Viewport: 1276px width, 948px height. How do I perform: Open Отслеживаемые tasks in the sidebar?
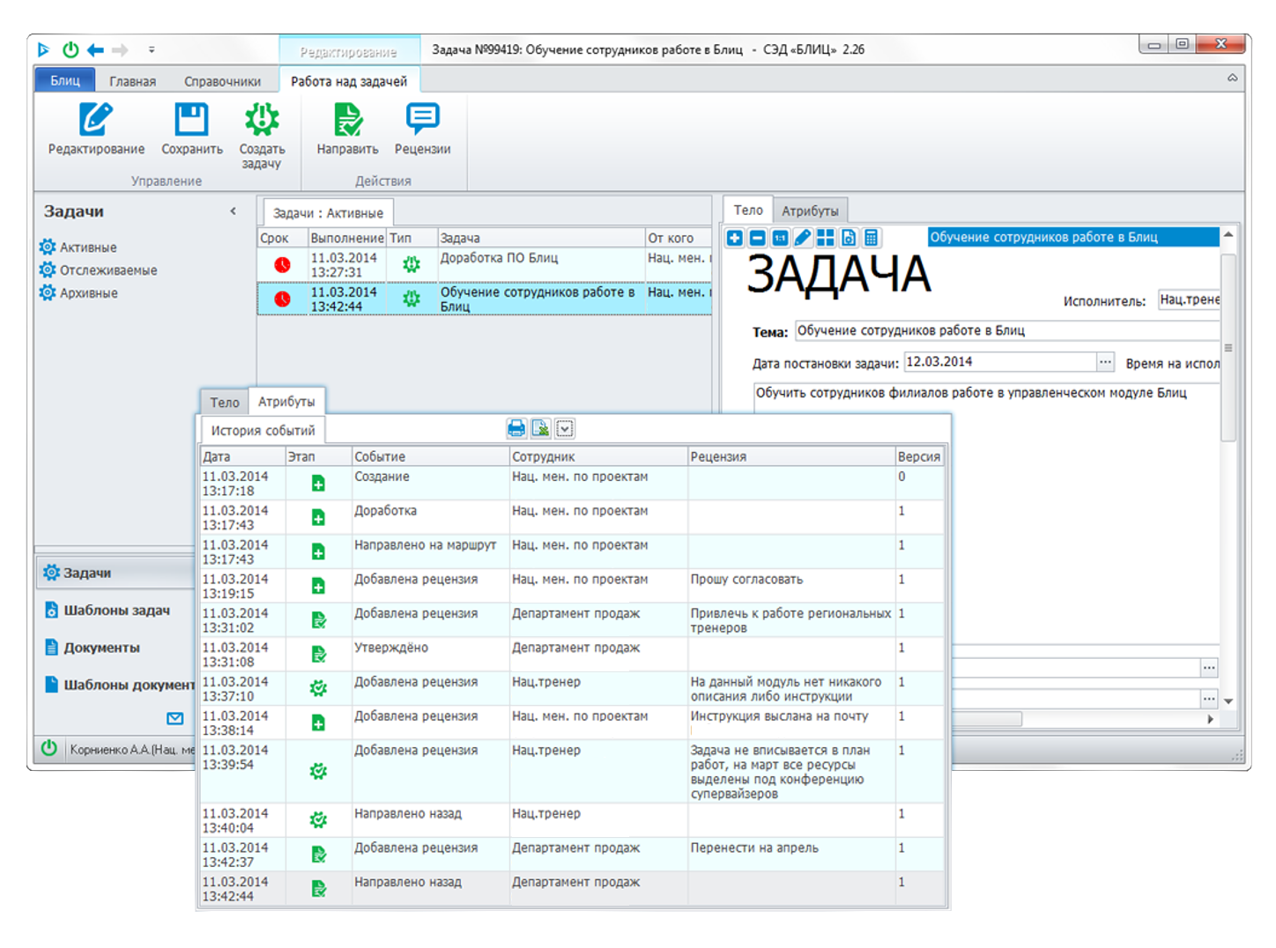[x=108, y=270]
